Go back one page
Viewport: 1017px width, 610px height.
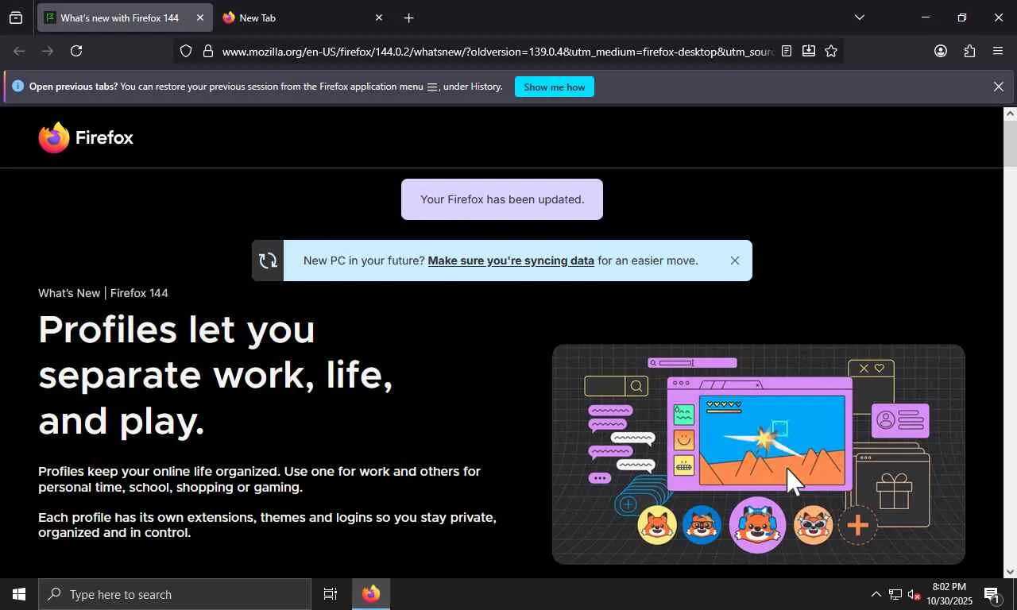[x=19, y=51]
